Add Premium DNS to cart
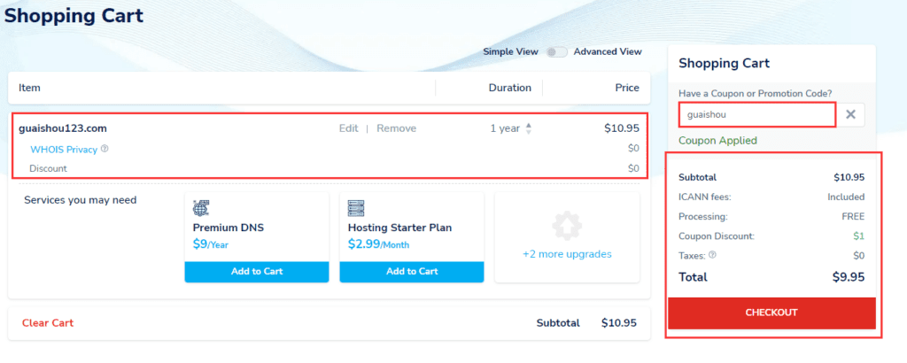Viewport: 907px width, 363px height. pos(257,271)
